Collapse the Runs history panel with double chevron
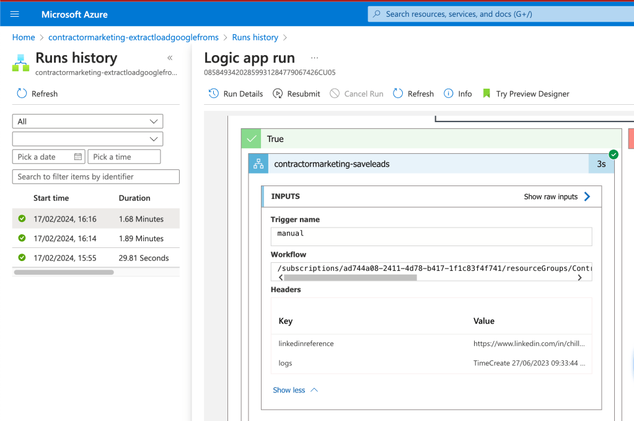 click(x=170, y=58)
